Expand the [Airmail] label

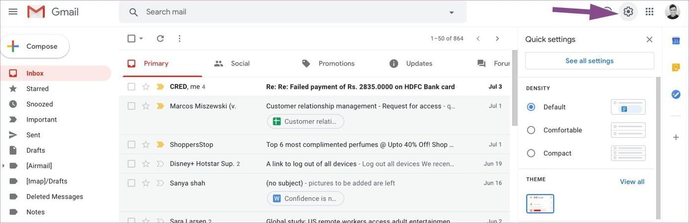coord(3,166)
